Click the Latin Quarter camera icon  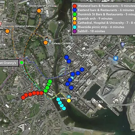tap(72, 78)
